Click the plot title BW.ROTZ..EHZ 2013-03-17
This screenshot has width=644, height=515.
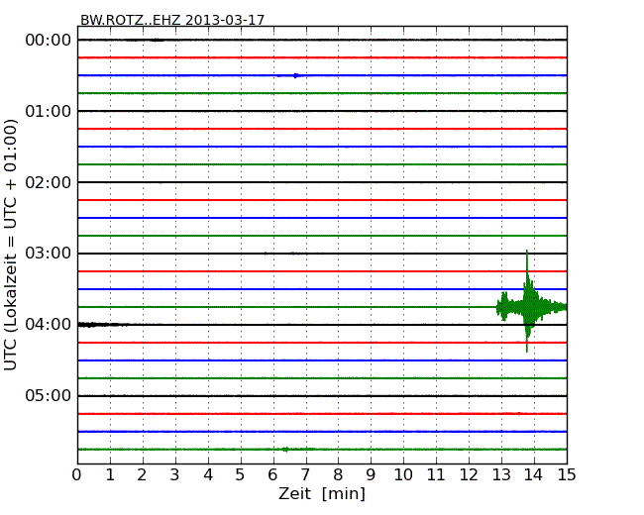click(x=172, y=20)
